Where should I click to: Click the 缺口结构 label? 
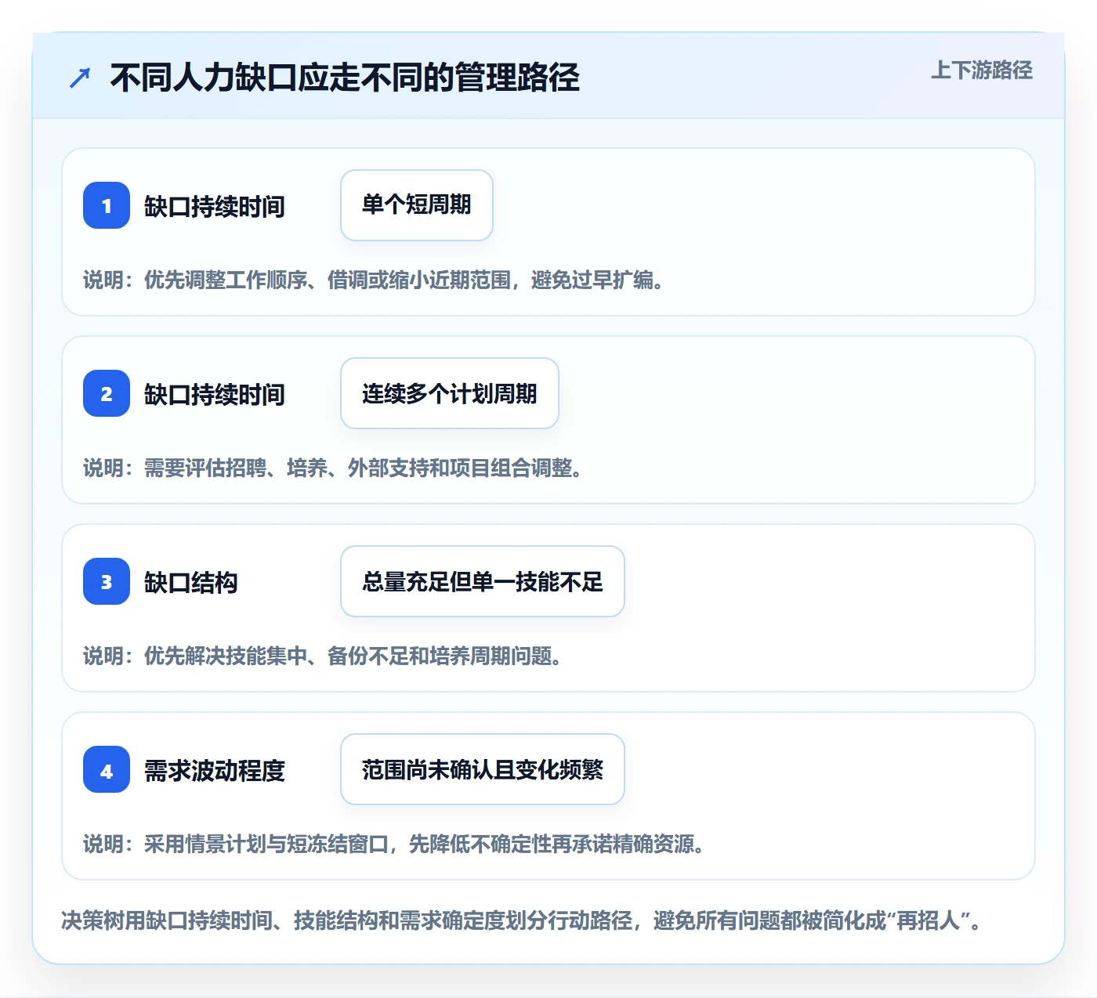191,582
